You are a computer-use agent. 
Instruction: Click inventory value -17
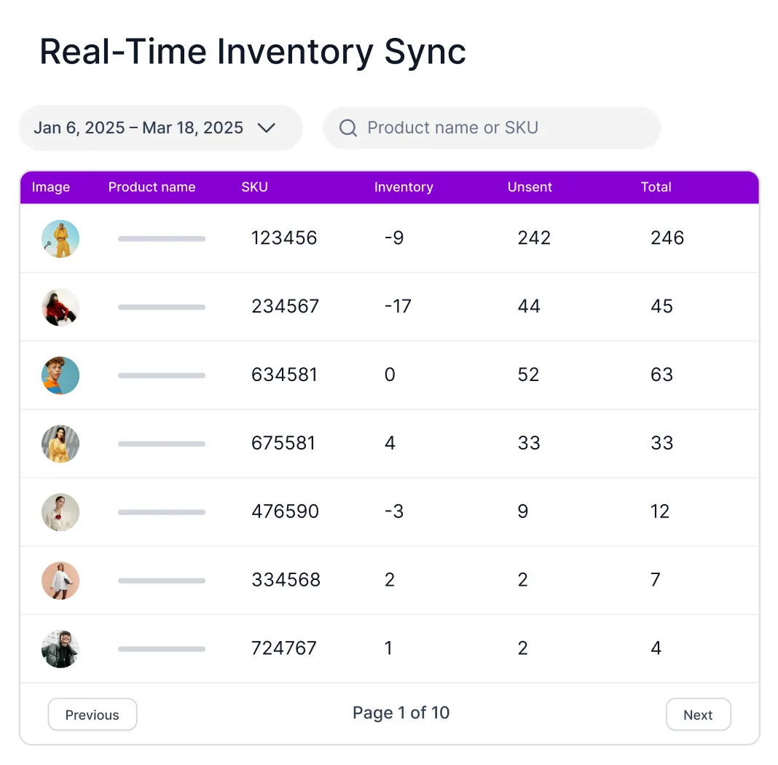point(398,307)
